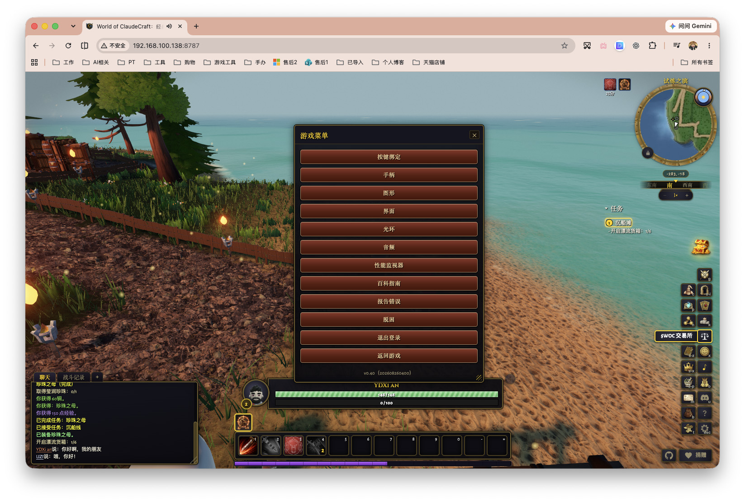Open the playing cards icon

coord(704,305)
